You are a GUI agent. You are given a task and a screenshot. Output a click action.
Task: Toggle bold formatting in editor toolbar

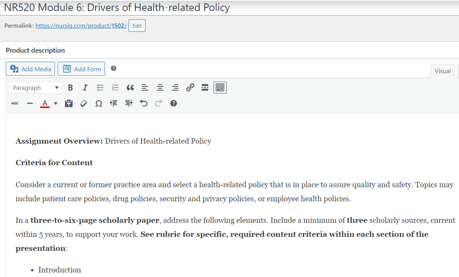[x=70, y=88]
